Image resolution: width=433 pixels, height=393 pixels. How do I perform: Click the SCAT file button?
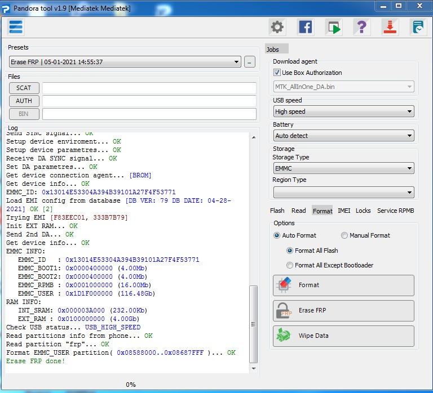click(x=24, y=88)
